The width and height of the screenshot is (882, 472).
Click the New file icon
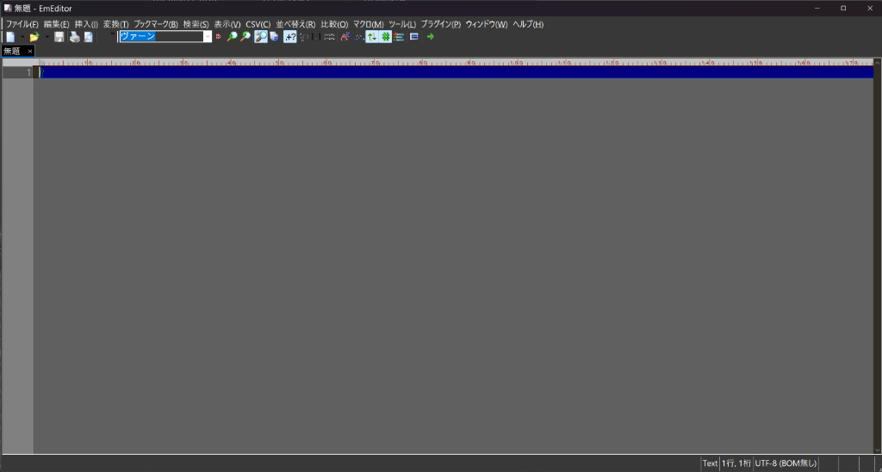[10, 37]
